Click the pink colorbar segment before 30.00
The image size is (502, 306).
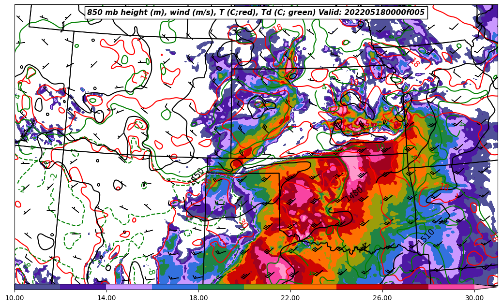pyautogui.click(x=452, y=287)
